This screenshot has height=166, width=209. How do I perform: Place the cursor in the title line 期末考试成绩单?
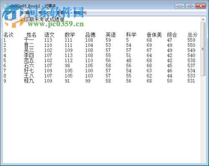tap(45, 20)
